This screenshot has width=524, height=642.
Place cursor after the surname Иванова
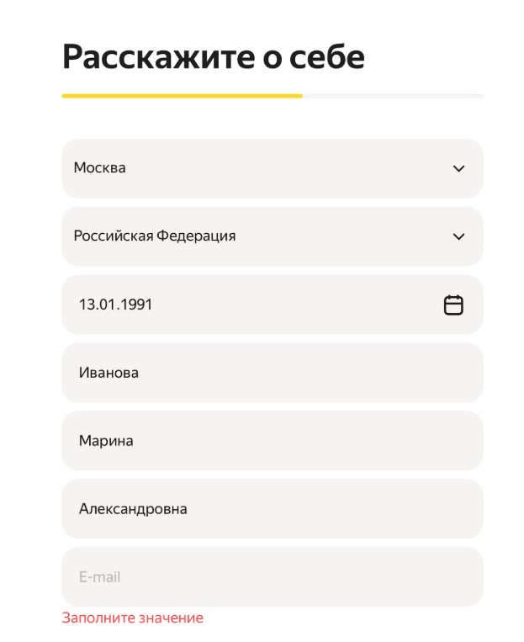tap(140, 373)
